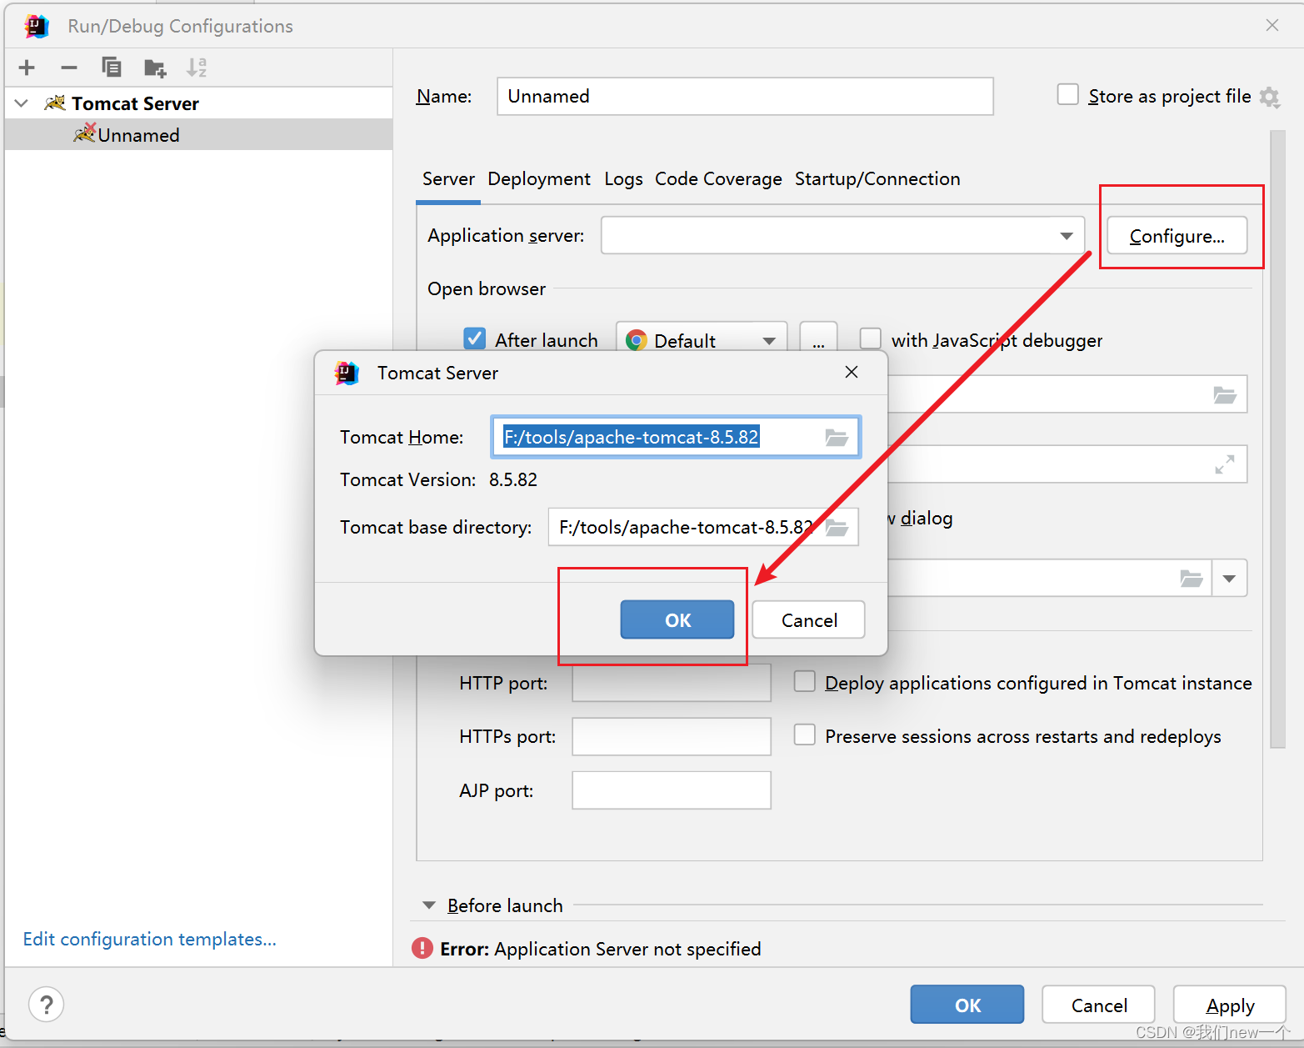Uncheck the After launch checkbox
Image resolution: width=1304 pixels, height=1048 pixels.
[474, 338]
